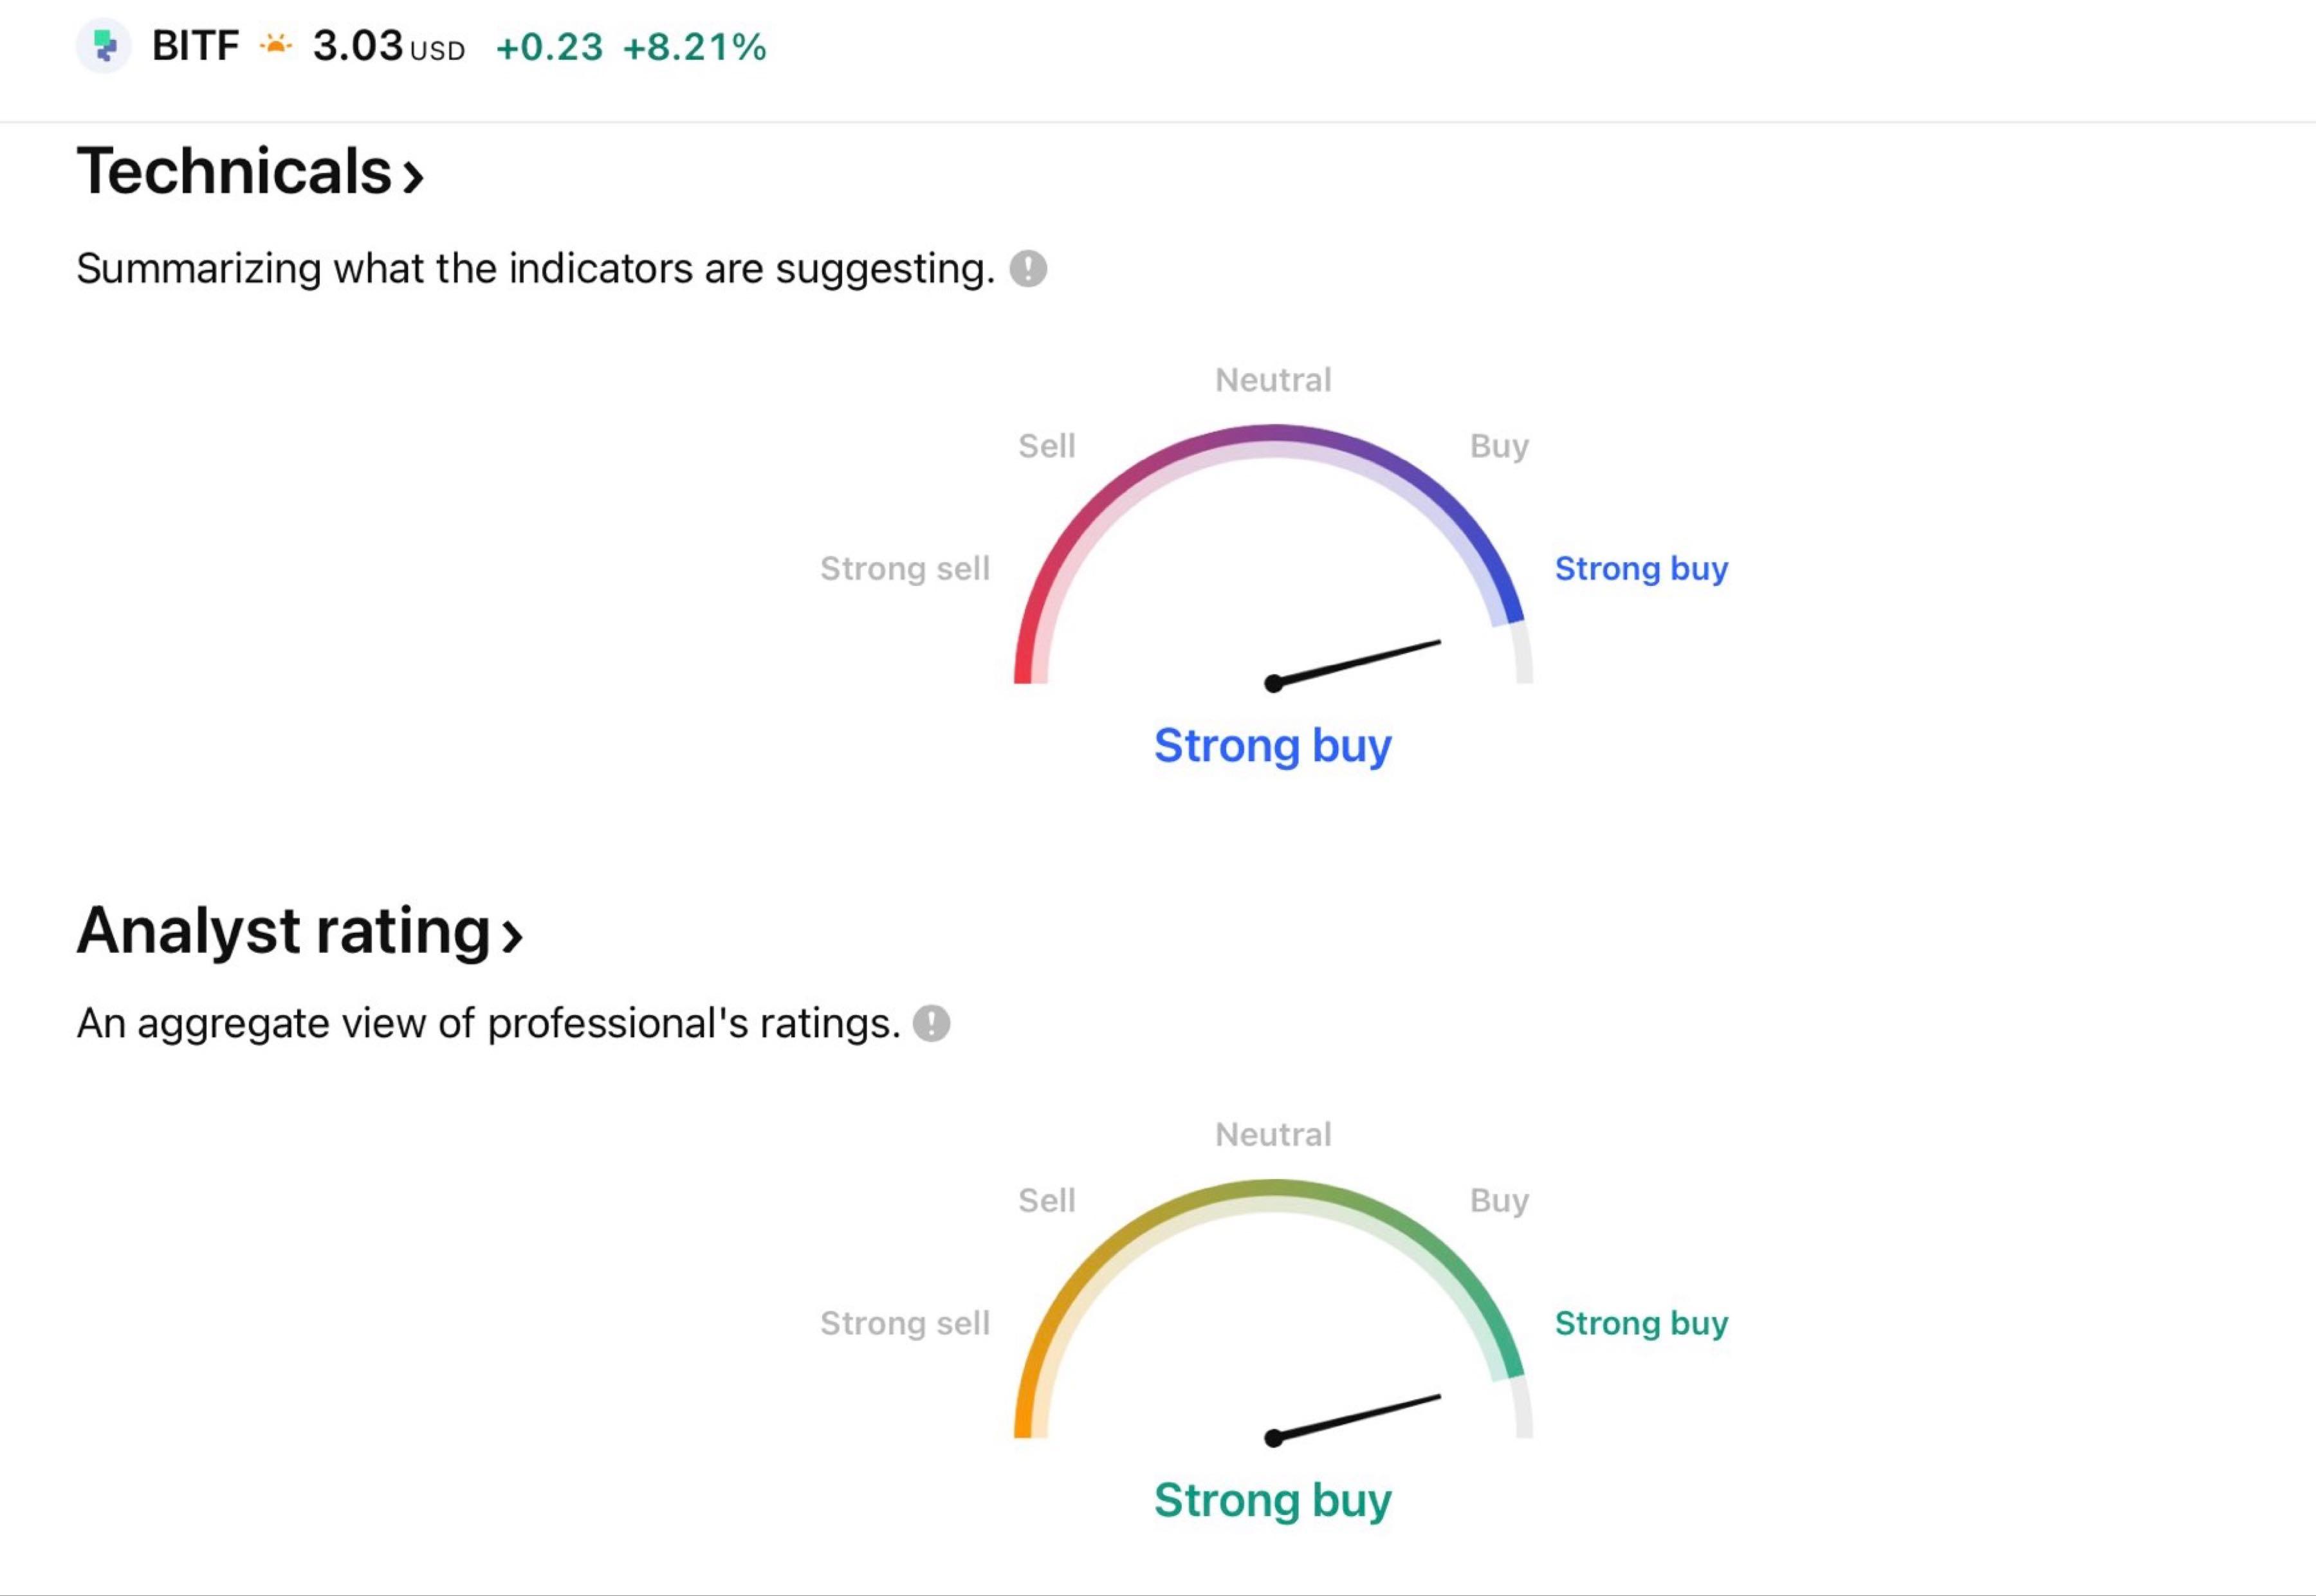
Task: Click the green Strong buy label on Analyst gauge
Action: point(1640,1323)
